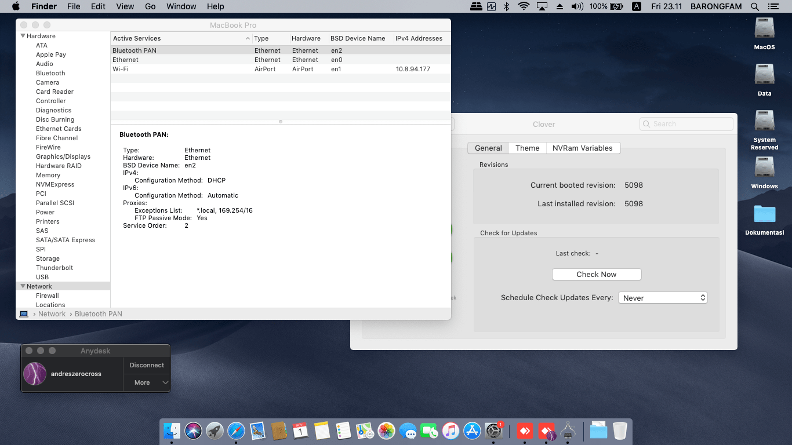Open the MacOS drive on desktop
The width and height of the screenshot is (792, 445).
(765, 34)
